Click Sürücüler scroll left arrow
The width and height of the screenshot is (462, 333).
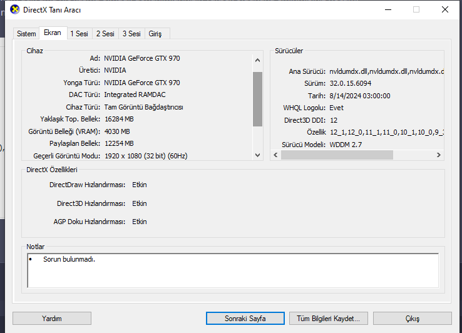tap(275, 155)
